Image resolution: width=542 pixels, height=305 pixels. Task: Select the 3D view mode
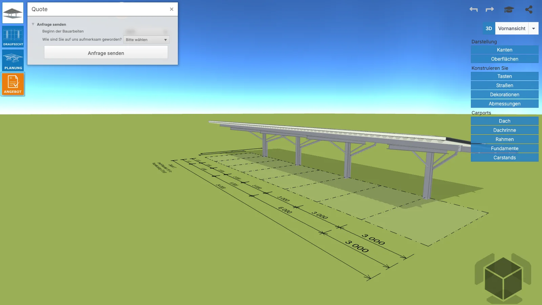pos(489,28)
